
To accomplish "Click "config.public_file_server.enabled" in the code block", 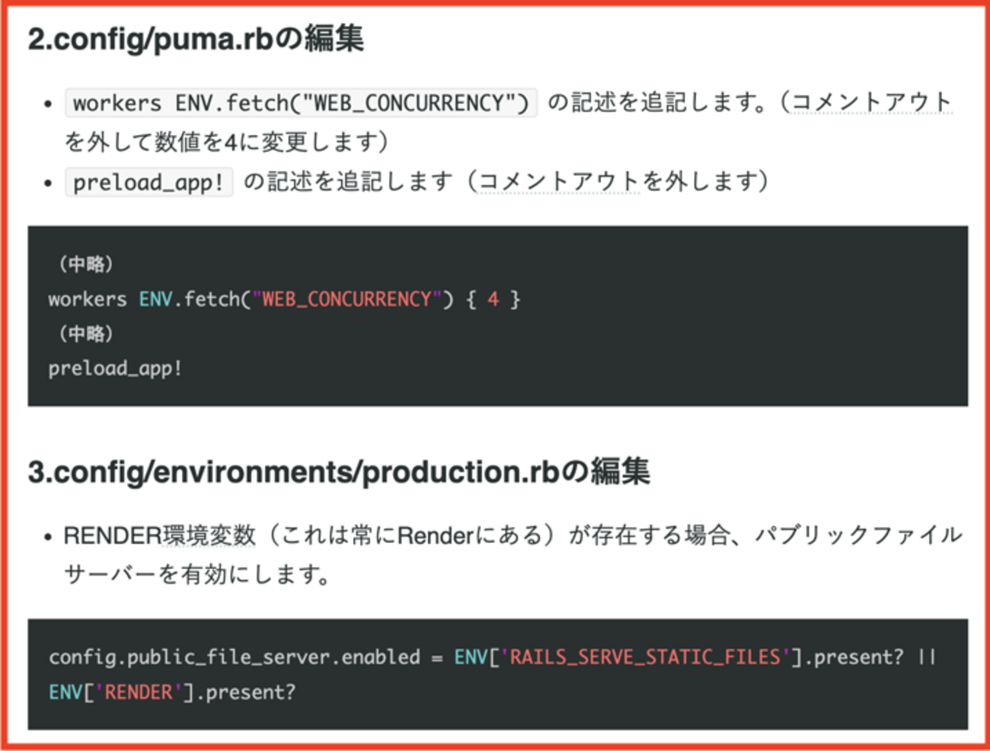I will [x=235, y=657].
